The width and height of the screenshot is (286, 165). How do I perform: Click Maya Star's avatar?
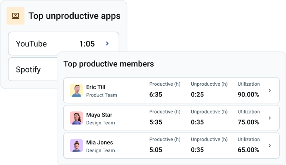point(76,118)
